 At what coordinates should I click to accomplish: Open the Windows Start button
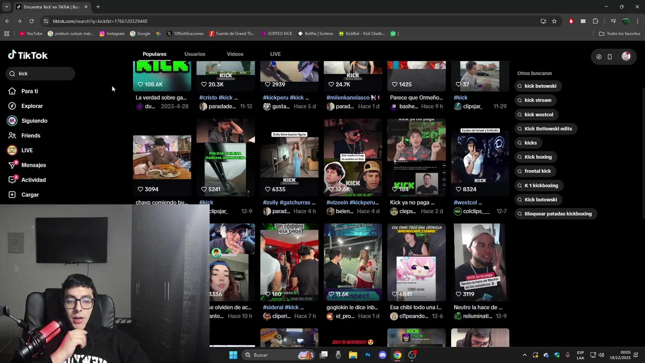[x=233, y=355]
